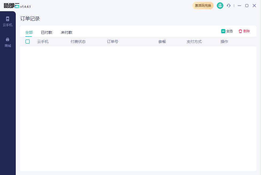Open the 云手机 section in the sidebar
This screenshot has width=261, height=175.
click(x=7, y=22)
